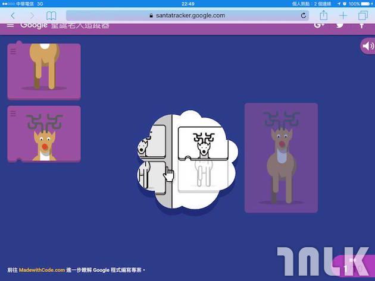Tap the personal hotspot status text

point(311,4)
